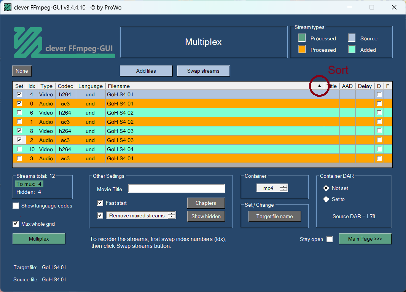The width and height of the screenshot is (406, 292).
Task: Select the Set to radio button
Action: tap(326, 199)
